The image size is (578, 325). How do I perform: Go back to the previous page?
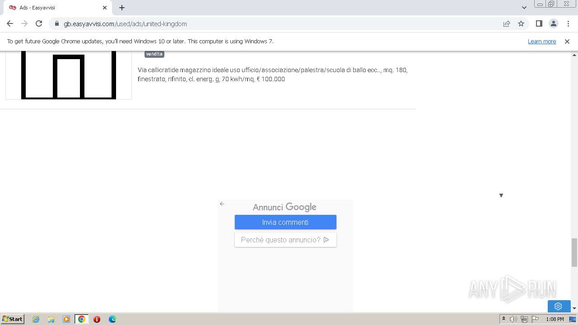10,23
